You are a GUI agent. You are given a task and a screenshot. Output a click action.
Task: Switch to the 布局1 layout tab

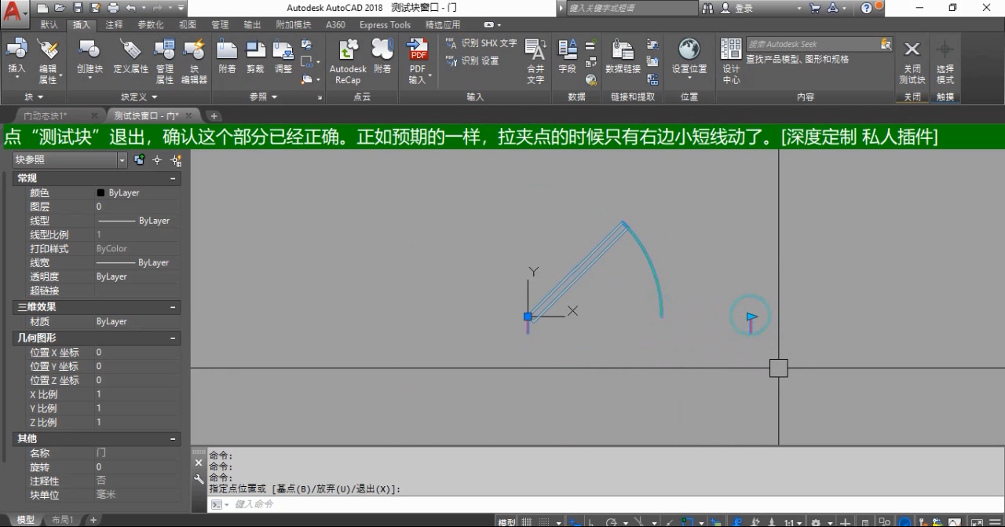62,520
